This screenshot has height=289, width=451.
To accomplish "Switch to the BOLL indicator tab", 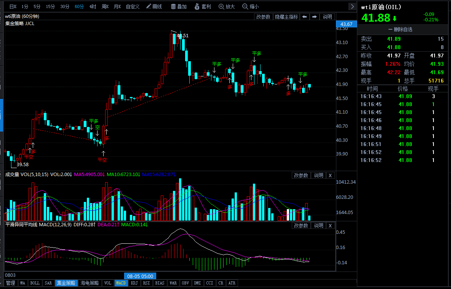I will click(x=35, y=283).
